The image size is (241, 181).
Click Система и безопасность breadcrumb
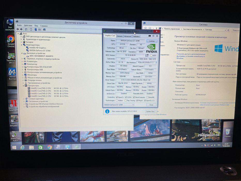[192, 29]
